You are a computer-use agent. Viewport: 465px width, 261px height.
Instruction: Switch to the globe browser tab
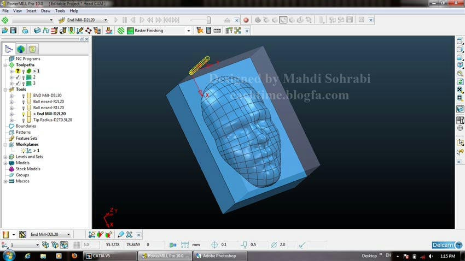click(21, 49)
